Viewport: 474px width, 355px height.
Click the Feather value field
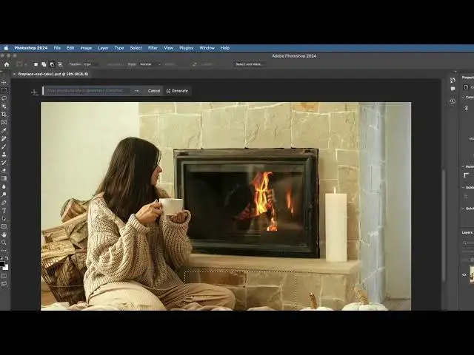pyautogui.click(x=91, y=64)
